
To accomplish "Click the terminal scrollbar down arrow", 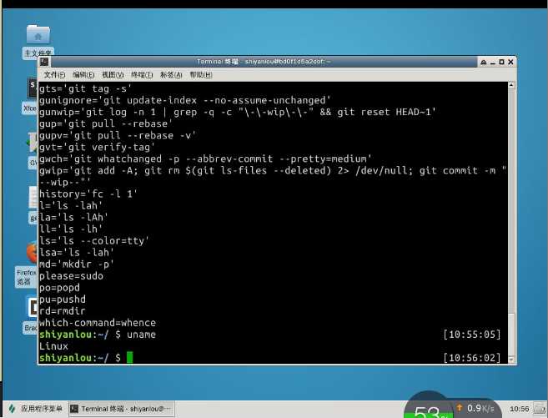I will pos(511,359).
